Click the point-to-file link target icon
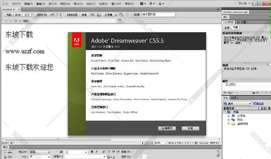271x159 pixels. click(x=109, y=157)
